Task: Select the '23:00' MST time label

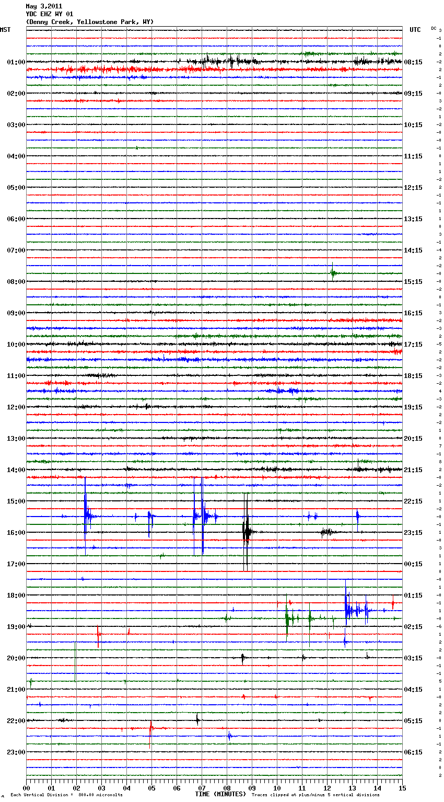Action: click(x=16, y=752)
